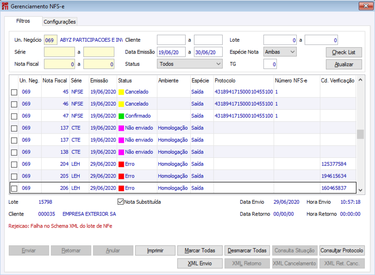
Task: Toggle the Nota Substituída checkbox
Action: coord(120,202)
